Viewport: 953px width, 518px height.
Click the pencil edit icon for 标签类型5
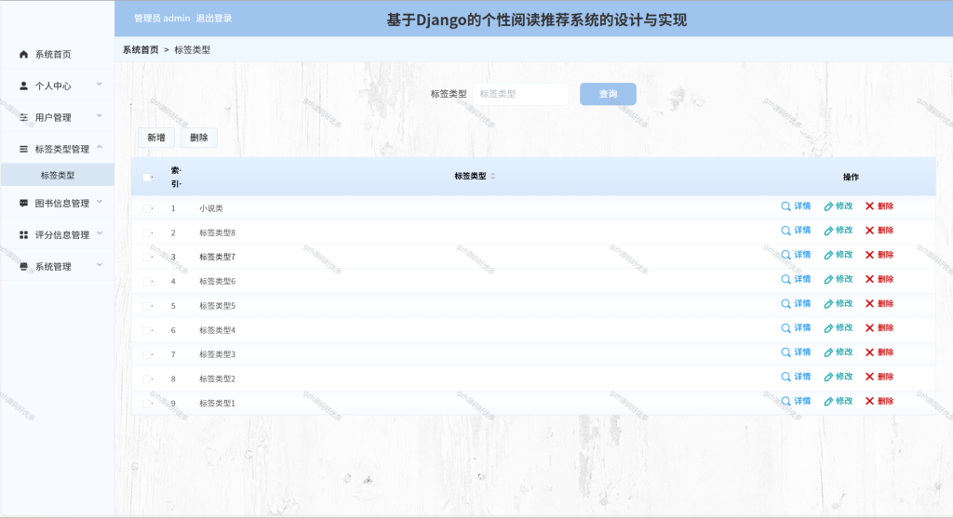(828, 303)
